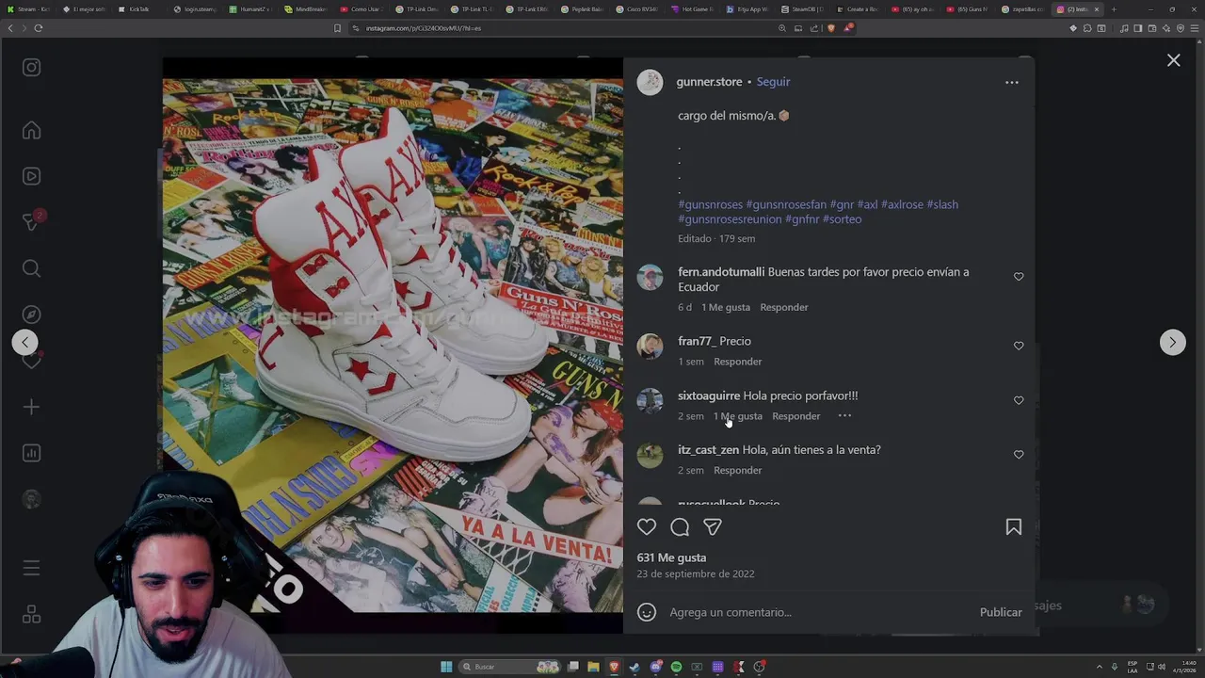Reply to itz_cast_zen's comment
This screenshot has width=1205, height=678.
point(737,471)
